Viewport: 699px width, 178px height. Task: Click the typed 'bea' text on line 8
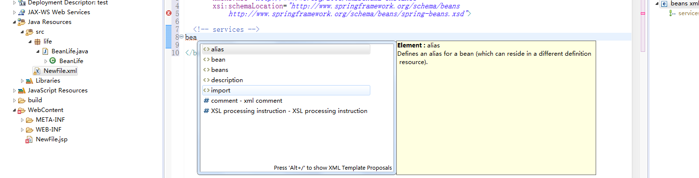(191, 38)
